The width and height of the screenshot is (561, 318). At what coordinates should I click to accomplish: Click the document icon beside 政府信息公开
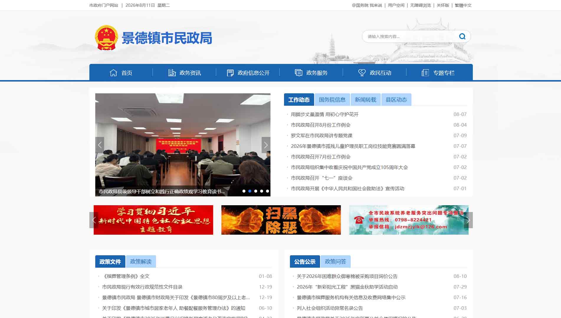(x=230, y=73)
